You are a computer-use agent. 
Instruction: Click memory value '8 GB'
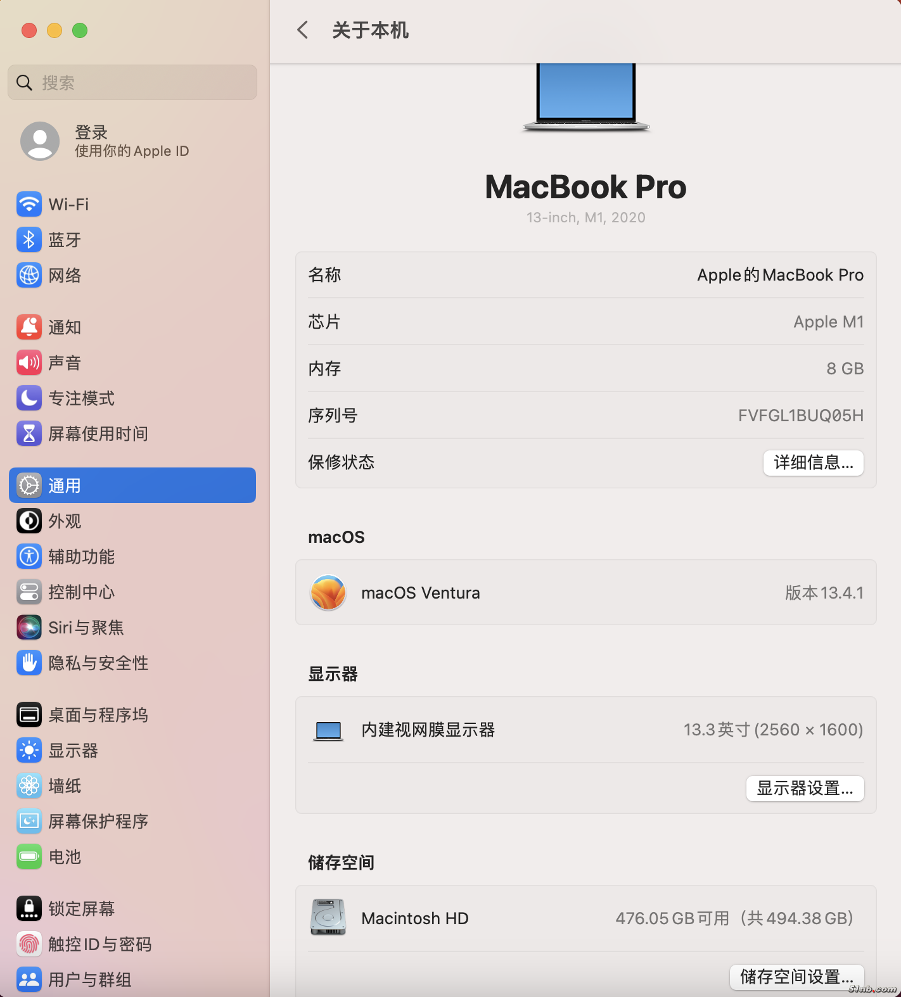click(845, 369)
